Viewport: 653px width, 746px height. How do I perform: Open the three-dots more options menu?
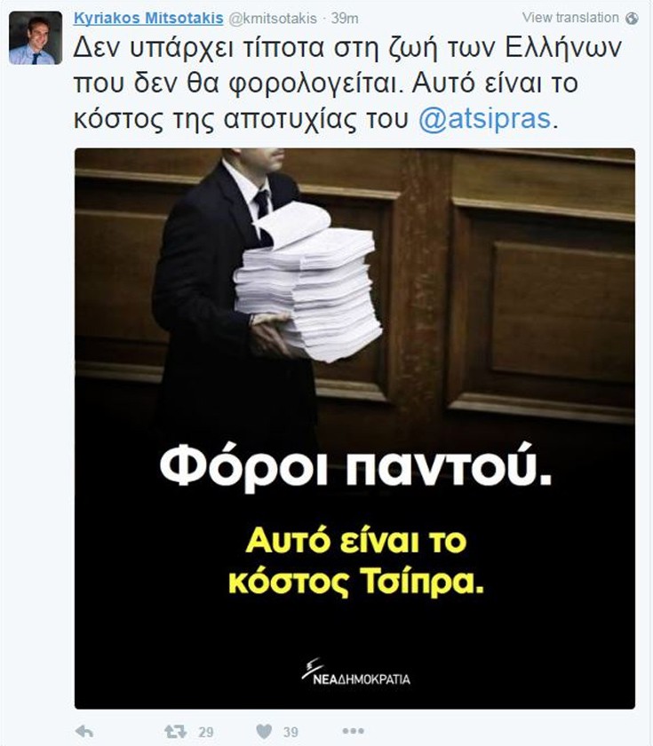click(x=354, y=731)
